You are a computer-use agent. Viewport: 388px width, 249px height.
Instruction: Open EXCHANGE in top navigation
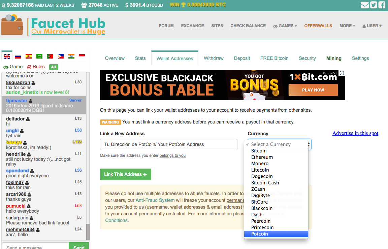point(193,26)
